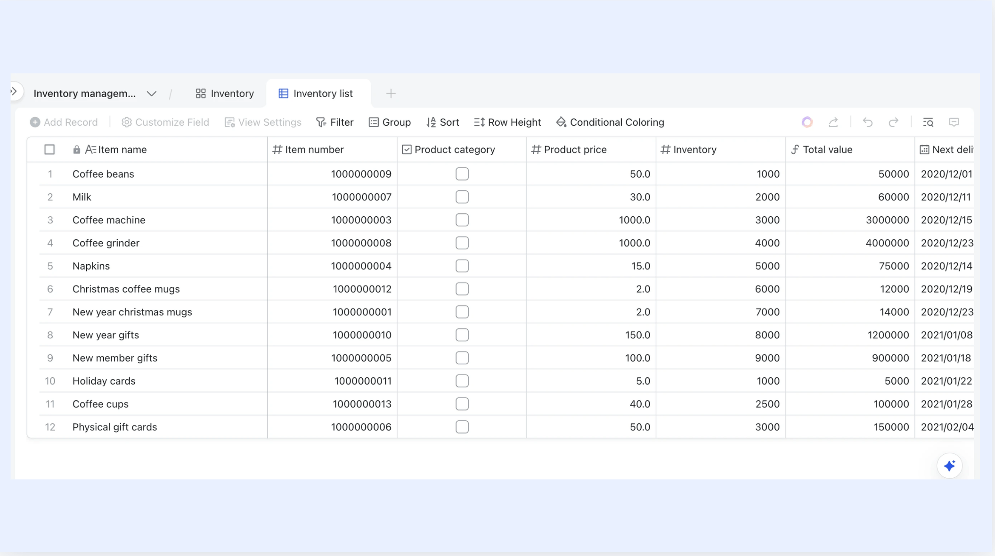The image size is (995, 556).
Task: Open the Filter options
Action: point(334,123)
